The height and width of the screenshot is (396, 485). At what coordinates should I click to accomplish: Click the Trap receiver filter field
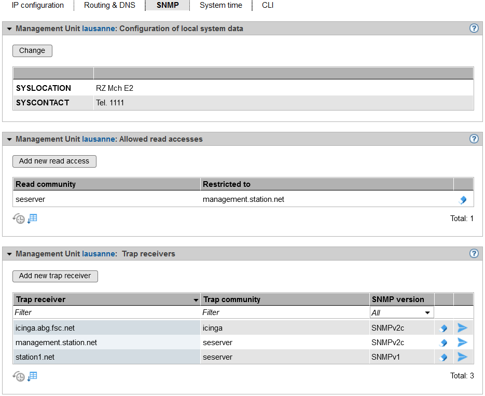coord(106,312)
